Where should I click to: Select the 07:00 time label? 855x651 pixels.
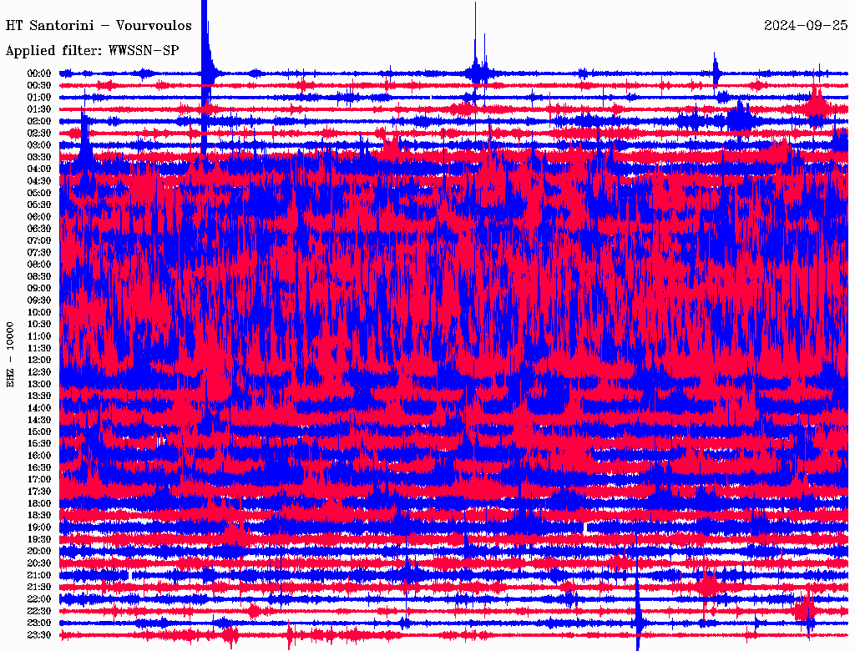(x=39, y=240)
